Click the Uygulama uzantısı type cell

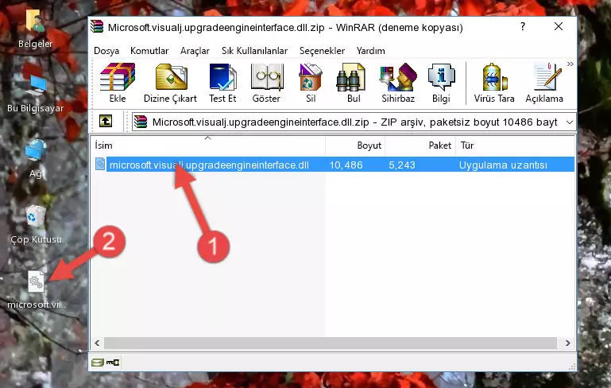point(503,165)
